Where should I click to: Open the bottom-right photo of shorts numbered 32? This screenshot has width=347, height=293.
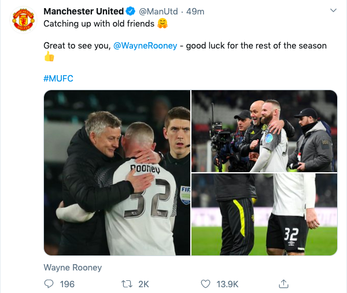point(264,215)
